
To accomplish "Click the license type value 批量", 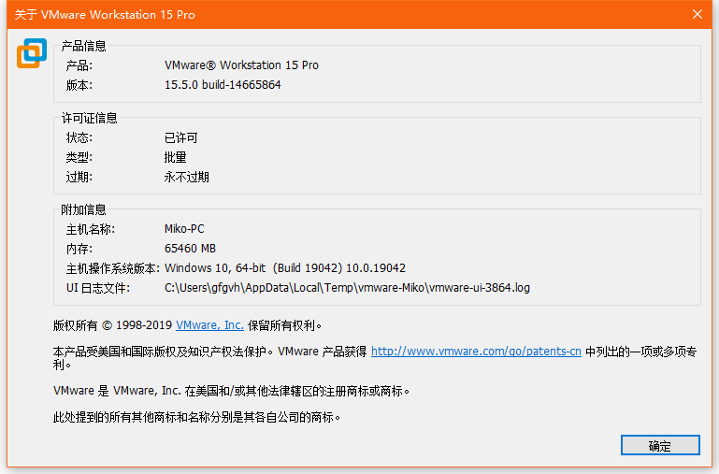I will [x=176, y=157].
